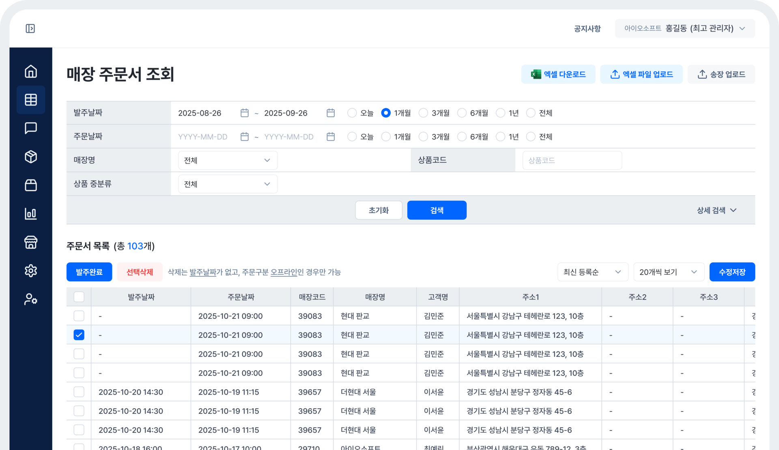Viewport: 779px width, 450px height.
Task: Open calendar for 발주날짜 start date
Action: pos(244,113)
